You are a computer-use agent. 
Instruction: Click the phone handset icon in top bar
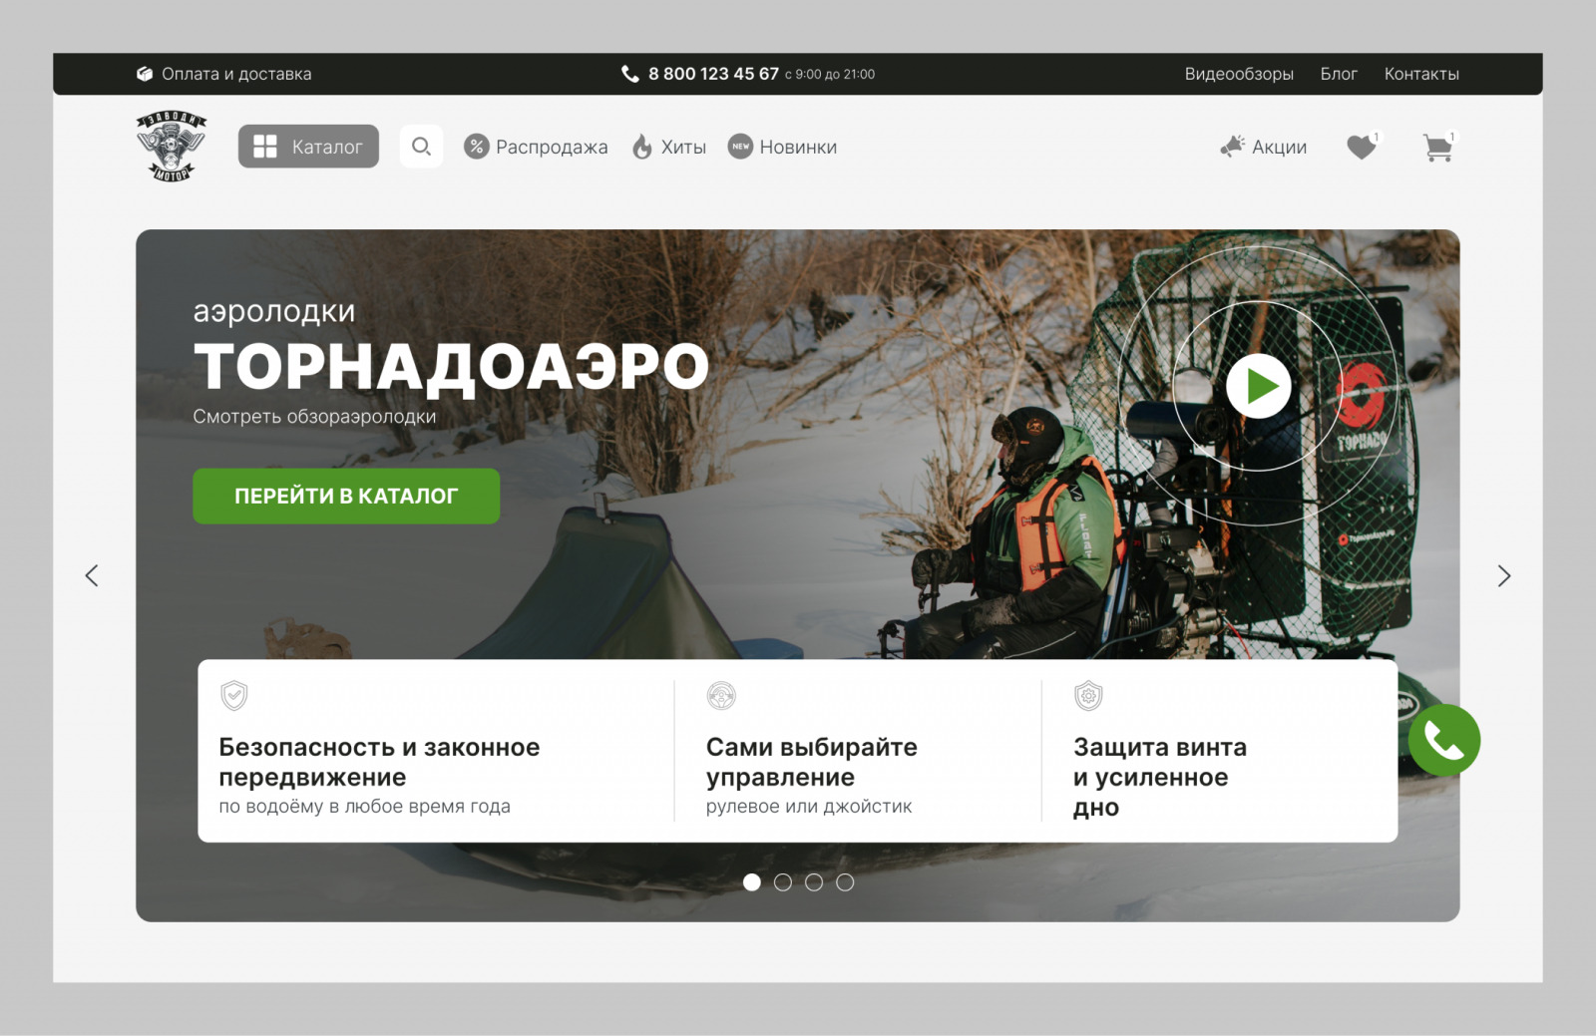pyautogui.click(x=630, y=74)
